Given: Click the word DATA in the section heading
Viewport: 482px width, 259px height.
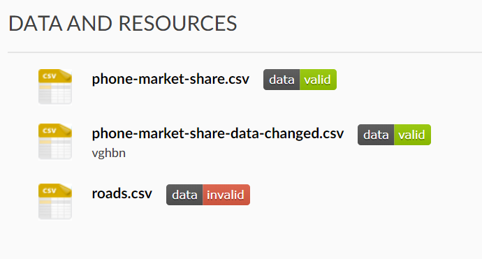Looking at the screenshot, I should pos(36,23).
